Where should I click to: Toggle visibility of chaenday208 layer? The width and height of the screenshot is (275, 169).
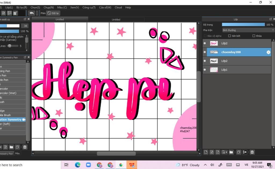pos(205,52)
